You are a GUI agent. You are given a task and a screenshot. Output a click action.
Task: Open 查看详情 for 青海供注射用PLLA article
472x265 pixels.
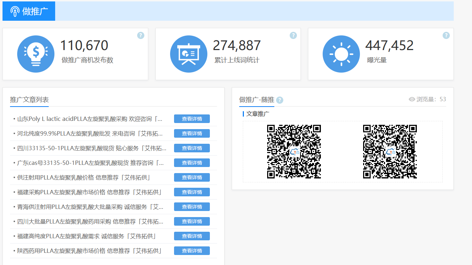[192, 207]
